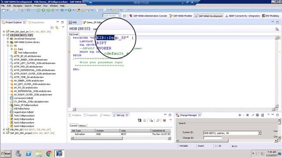Screen dimensions: 282x158
Task: Open the Problems view tab
Action: 75,115
